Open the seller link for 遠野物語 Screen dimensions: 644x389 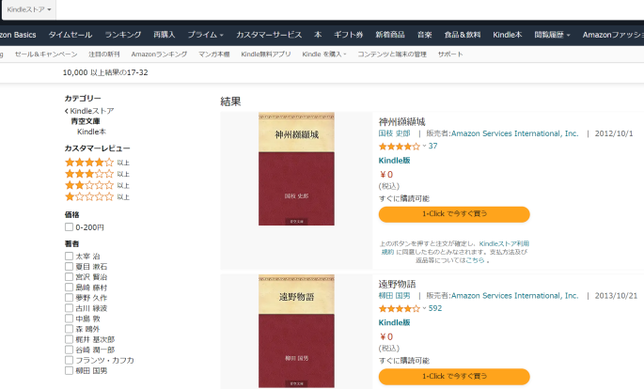pyautogui.click(x=514, y=295)
